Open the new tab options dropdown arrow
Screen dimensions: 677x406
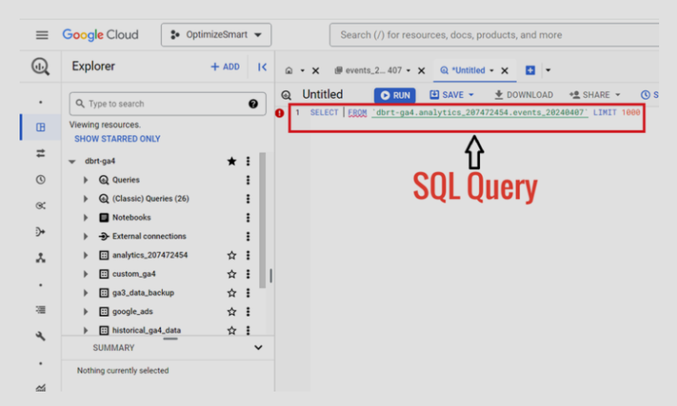coord(548,71)
